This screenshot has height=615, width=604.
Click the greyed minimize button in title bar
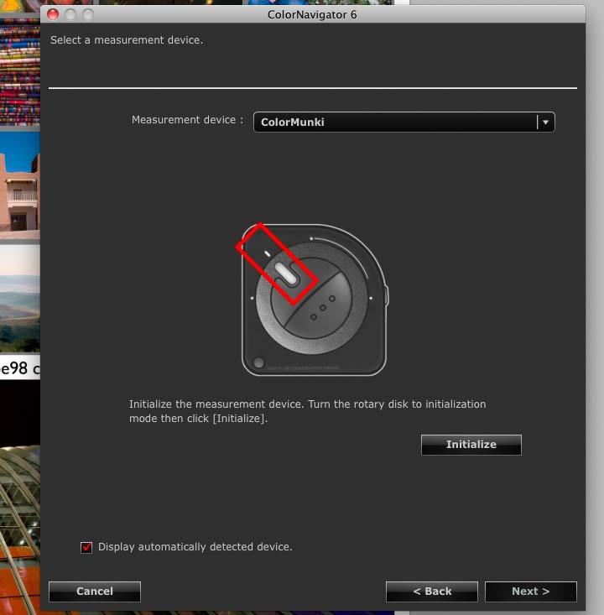[x=70, y=14]
